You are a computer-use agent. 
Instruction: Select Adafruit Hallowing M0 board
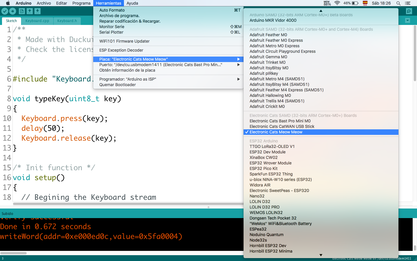point(321,95)
